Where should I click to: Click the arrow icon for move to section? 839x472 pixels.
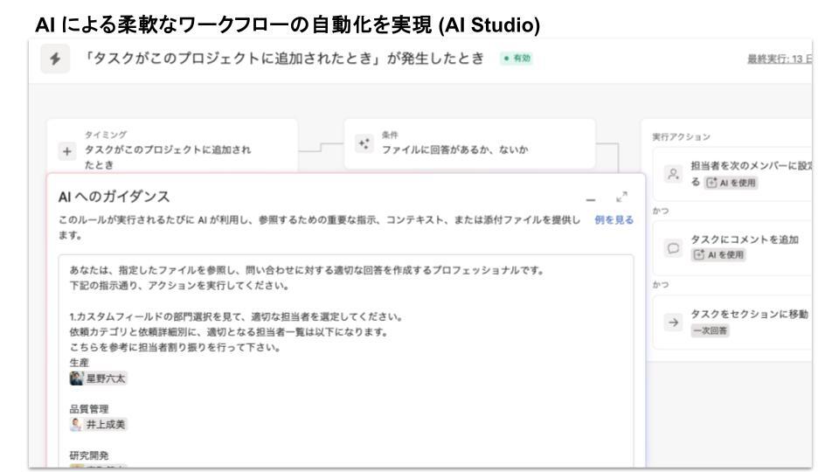(671, 320)
